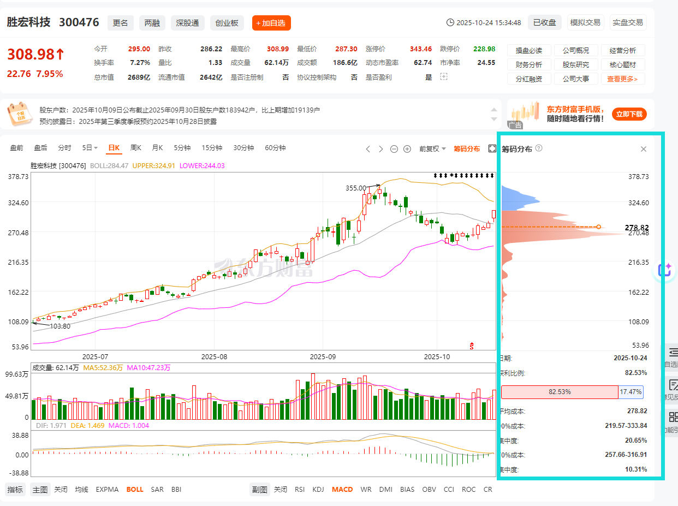The width and height of the screenshot is (678, 506).
Task: Click the 17.47% loss ratio bar segment
Action: click(x=631, y=392)
